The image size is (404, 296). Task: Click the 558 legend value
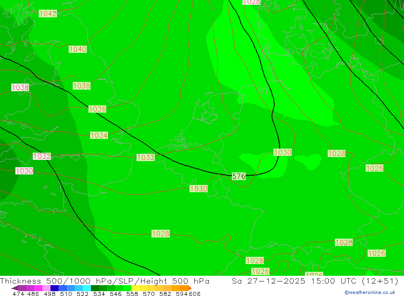[132, 294]
